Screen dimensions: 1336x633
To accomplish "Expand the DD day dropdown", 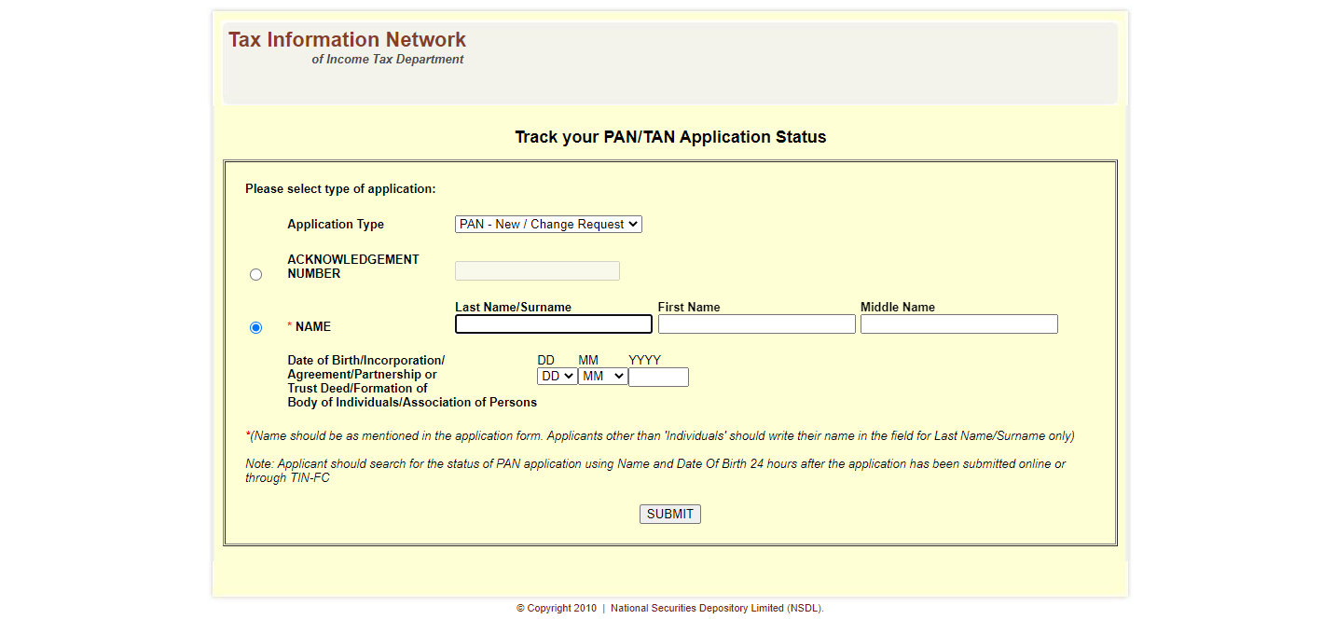I will pyautogui.click(x=557, y=377).
